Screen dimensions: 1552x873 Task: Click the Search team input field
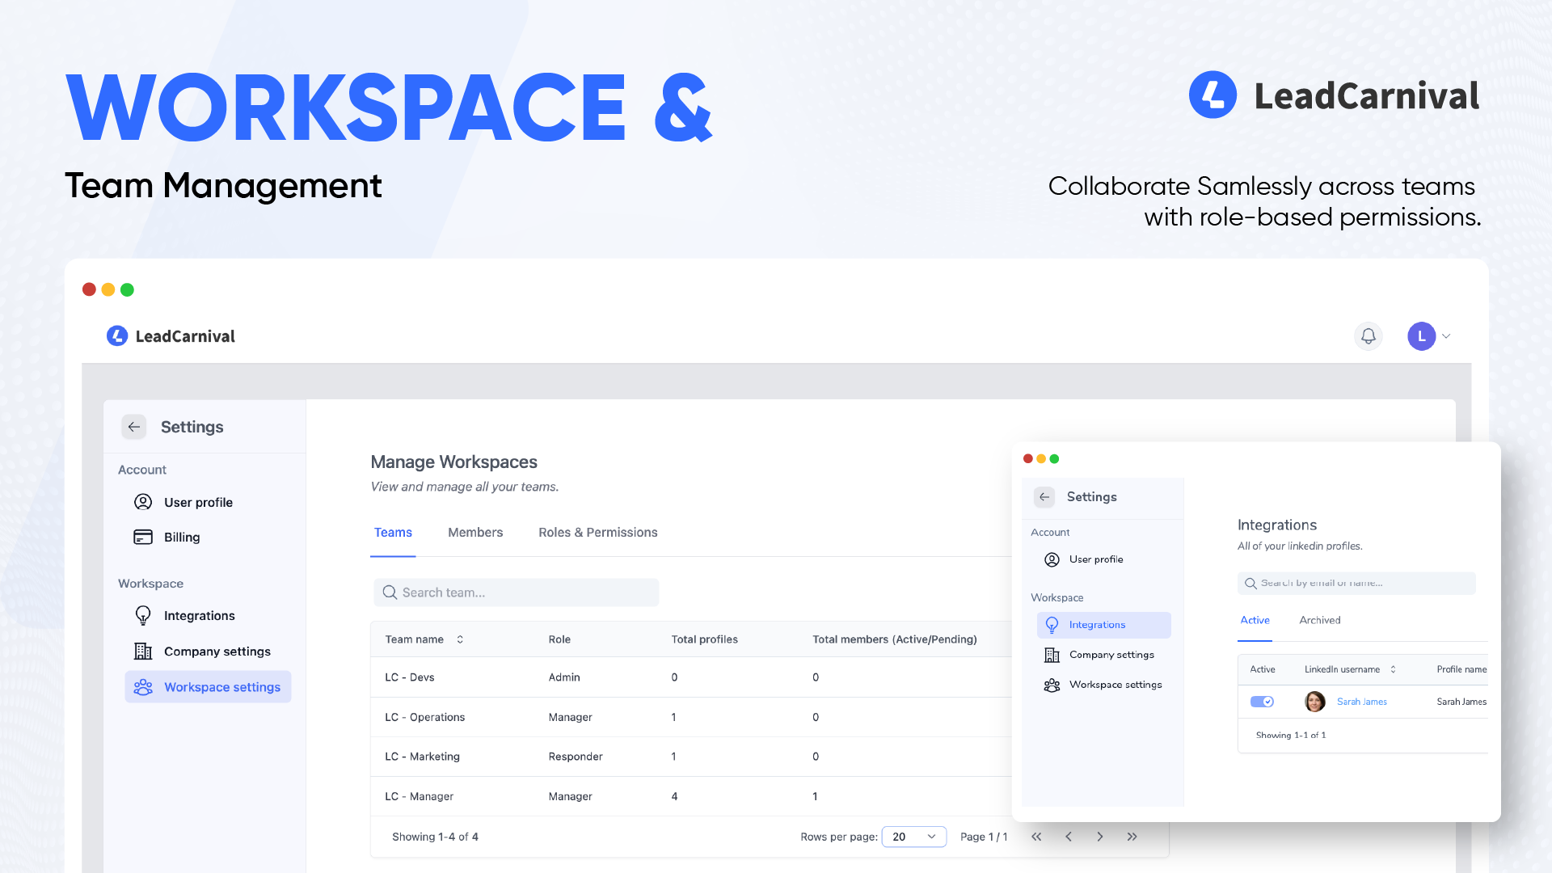[516, 593]
